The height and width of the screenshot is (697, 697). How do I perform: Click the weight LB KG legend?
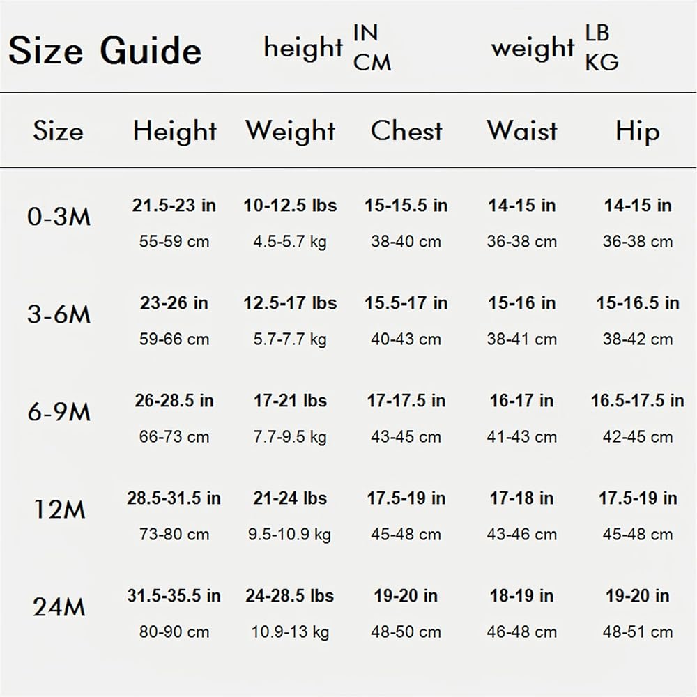pos(556,47)
